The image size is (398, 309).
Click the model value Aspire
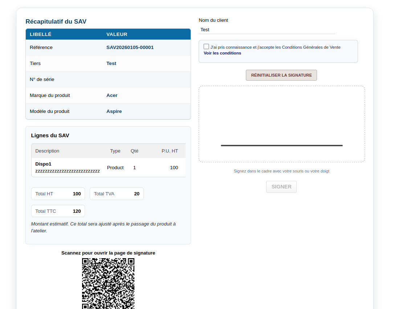[x=114, y=111]
